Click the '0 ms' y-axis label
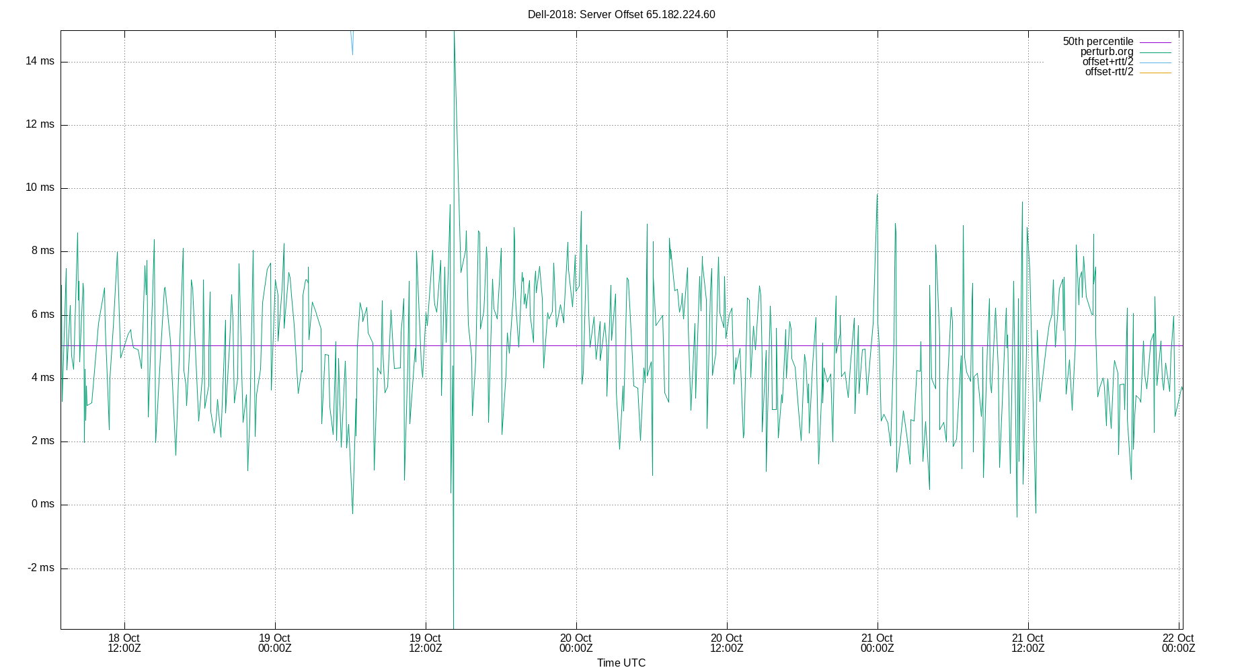The width and height of the screenshot is (1244, 672). 43,504
